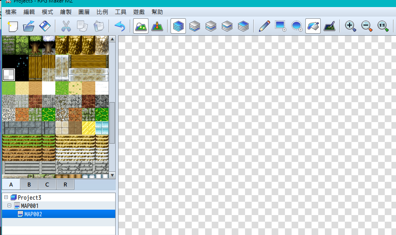This screenshot has height=235, width=396.
Task: Open the 比例 menu
Action: point(102,12)
